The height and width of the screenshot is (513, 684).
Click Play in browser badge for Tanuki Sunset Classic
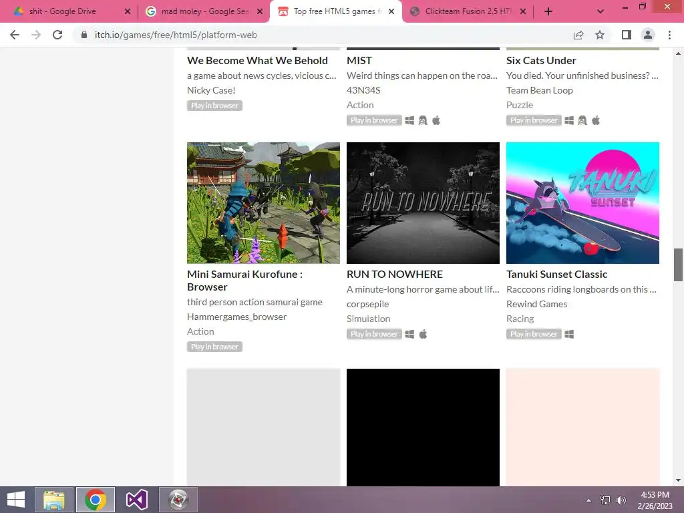pos(534,334)
